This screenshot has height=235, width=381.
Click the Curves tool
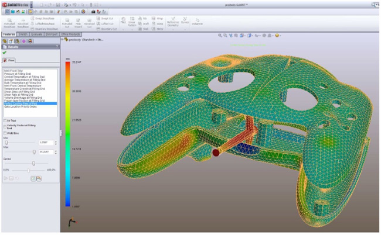tap(185, 20)
